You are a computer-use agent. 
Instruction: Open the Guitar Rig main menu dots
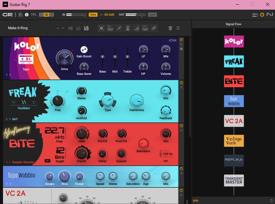click(15, 15)
